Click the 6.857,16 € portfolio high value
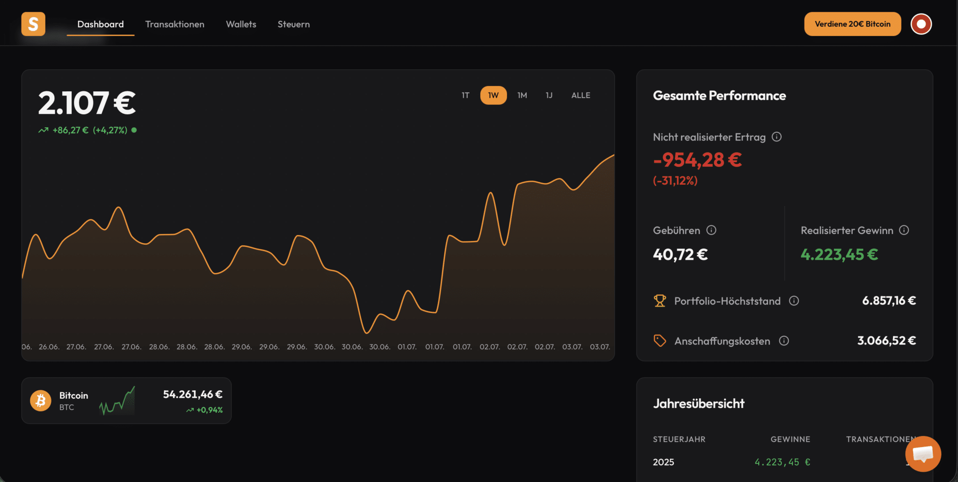 click(889, 300)
